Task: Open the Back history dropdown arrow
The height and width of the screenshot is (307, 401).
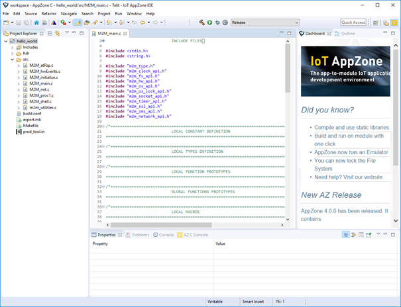Action: tap(148, 22)
